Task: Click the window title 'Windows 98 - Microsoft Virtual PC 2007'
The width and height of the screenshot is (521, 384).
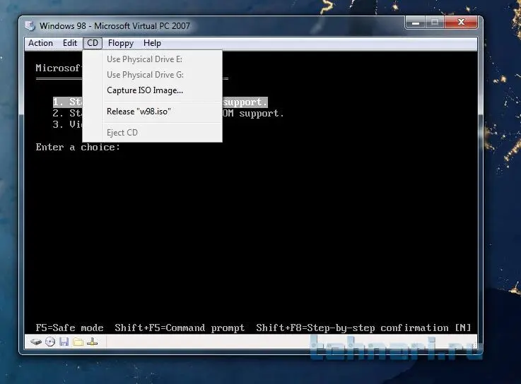Action: coord(115,26)
